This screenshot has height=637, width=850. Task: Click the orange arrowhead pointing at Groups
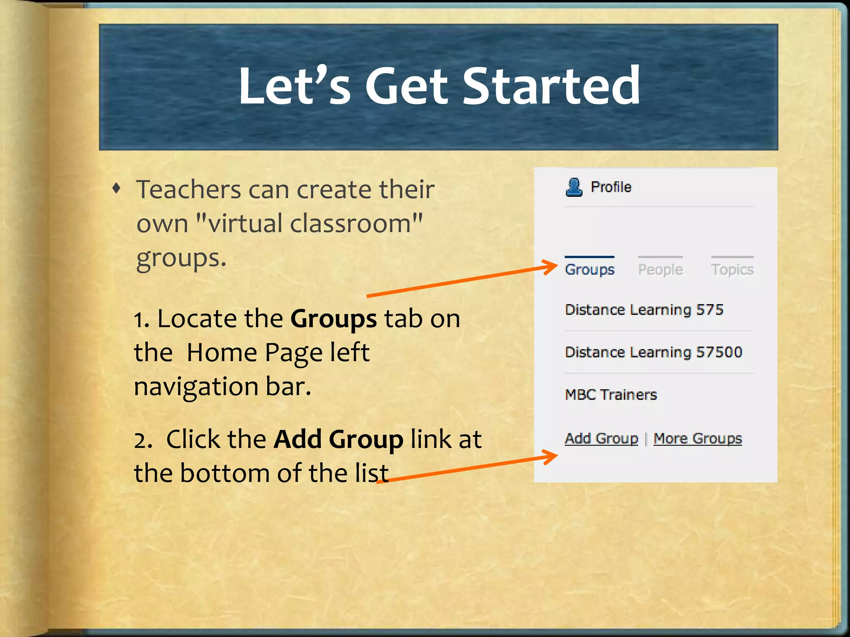click(552, 267)
